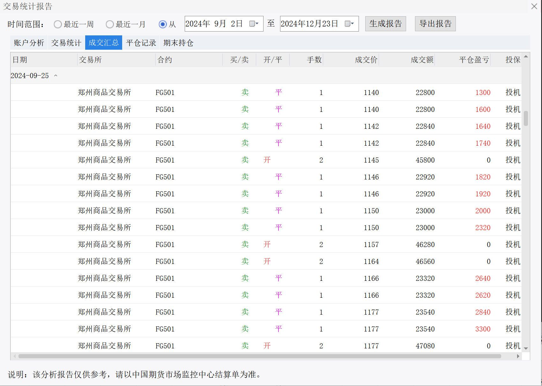This screenshot has width=542, height=386.
Task: Click the horizontal scrollbar thumb
Action: 260,356
